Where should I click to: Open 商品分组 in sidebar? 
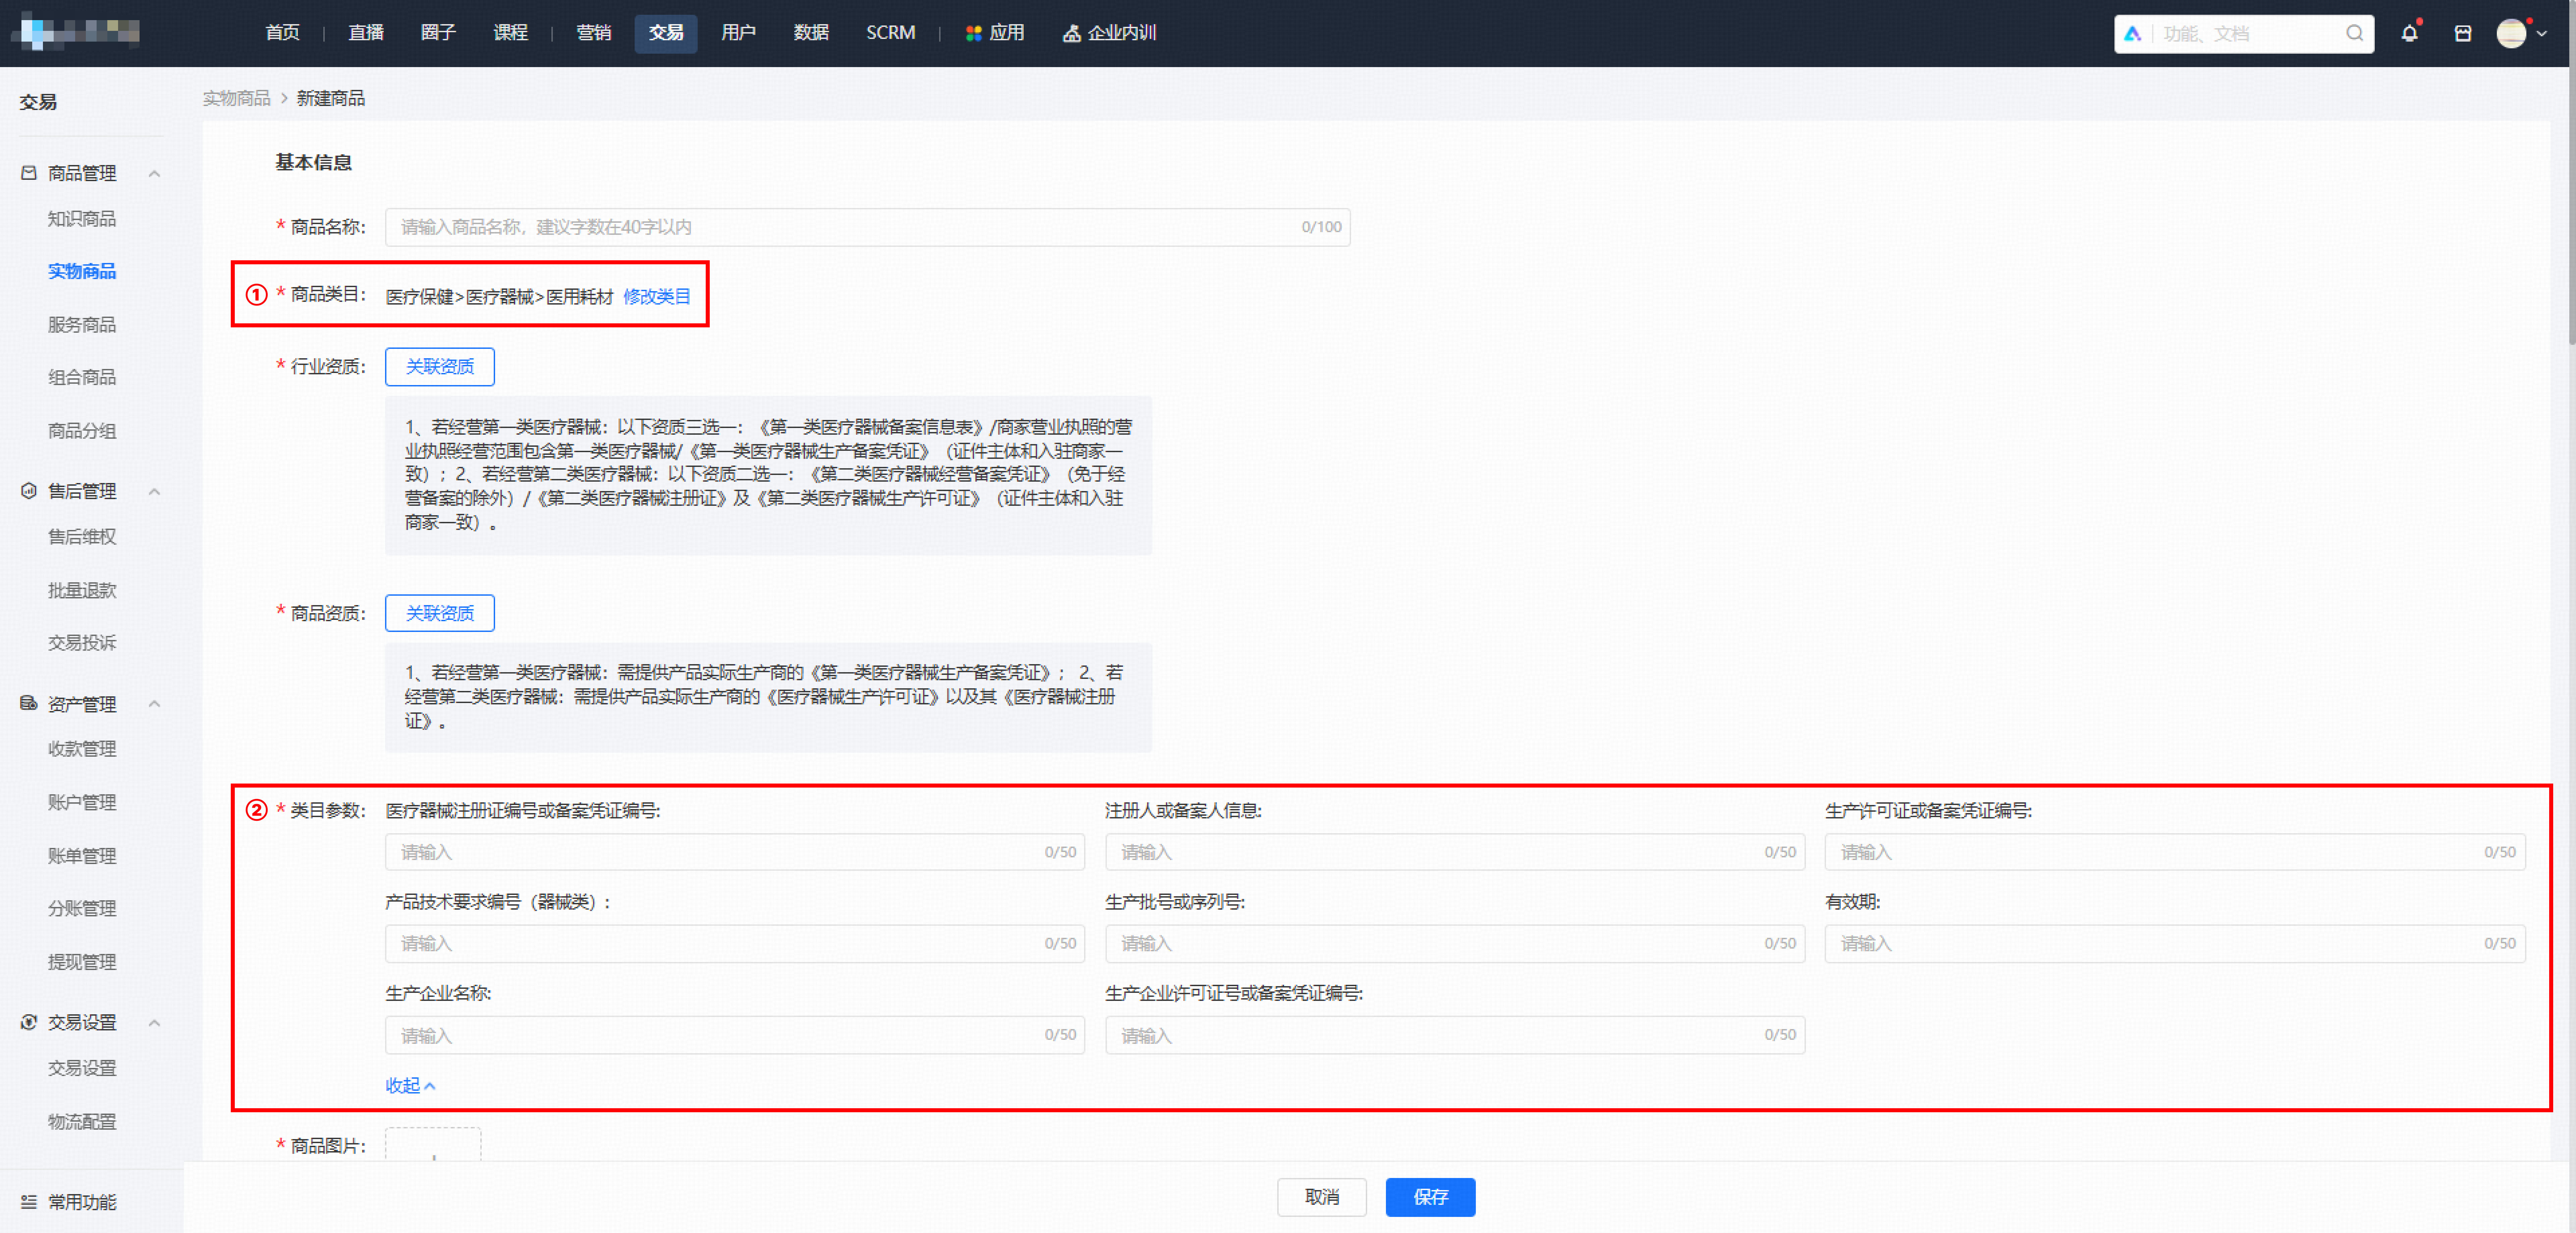82,431
